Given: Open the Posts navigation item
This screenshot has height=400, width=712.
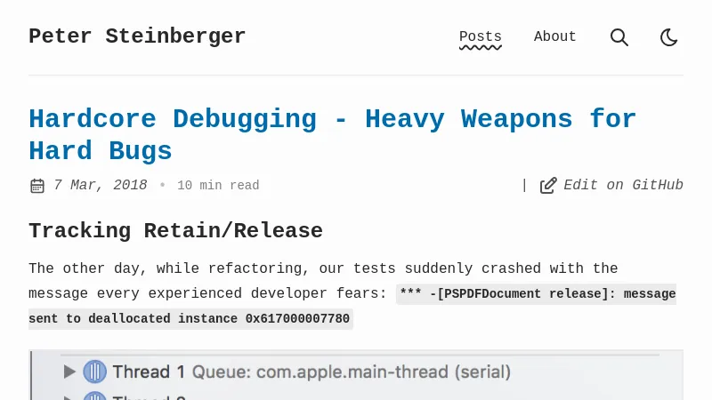Looking at the screenshot, I should pos(481,37).
